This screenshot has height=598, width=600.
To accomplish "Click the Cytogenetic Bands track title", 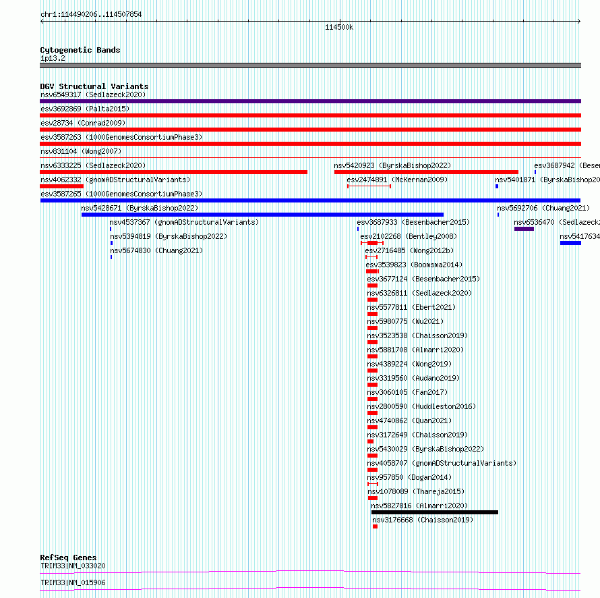I will coord(80,50).
